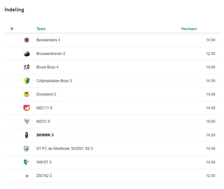Click MZVC 5 preferred time 15:00
The width and height of the screenshot is (224, 189).
coord(210,121)
